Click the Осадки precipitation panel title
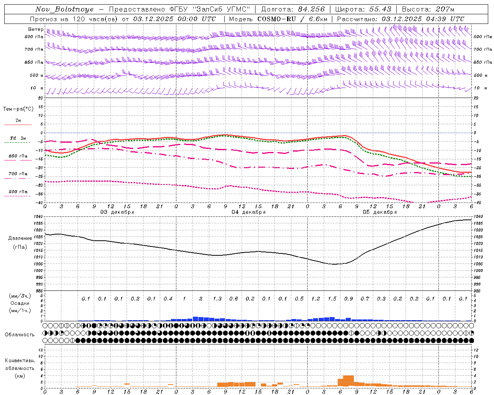494x395 pixels. point(19,303)
